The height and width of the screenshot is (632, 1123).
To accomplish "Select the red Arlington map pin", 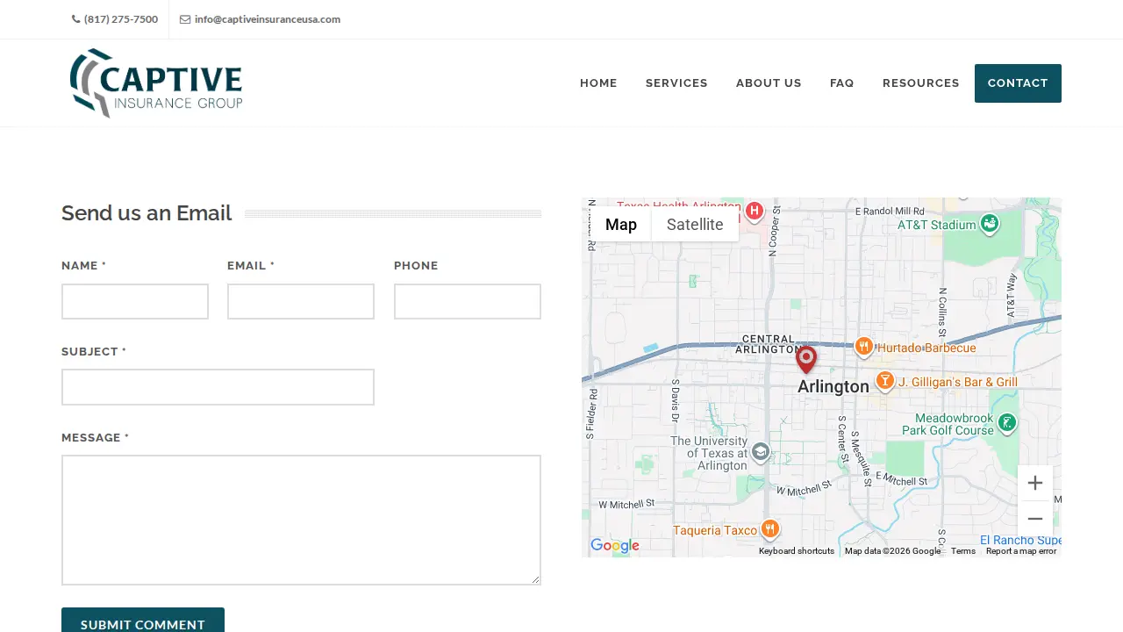I will [x=805, y=360].
